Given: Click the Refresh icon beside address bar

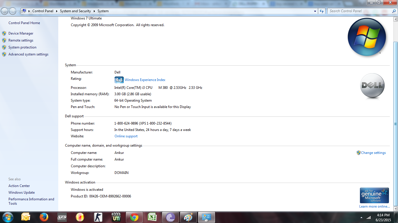Looking at the screenshot, I should [x=322, y=11].
